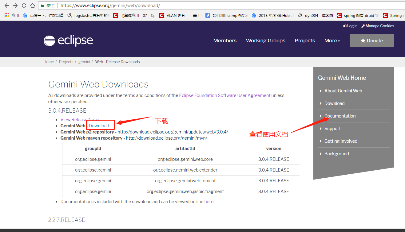Open the Eclipse Foundation Software User Agreement link

(225, 95)
